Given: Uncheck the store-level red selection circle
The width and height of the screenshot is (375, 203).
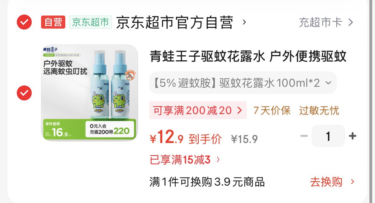Looking at the screenshot, I should 24,22.
